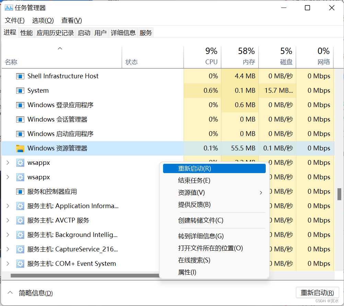
Task: Click the Windows 会话管理器 process icon
Action: pyautogui.click(x=20, y=120)
